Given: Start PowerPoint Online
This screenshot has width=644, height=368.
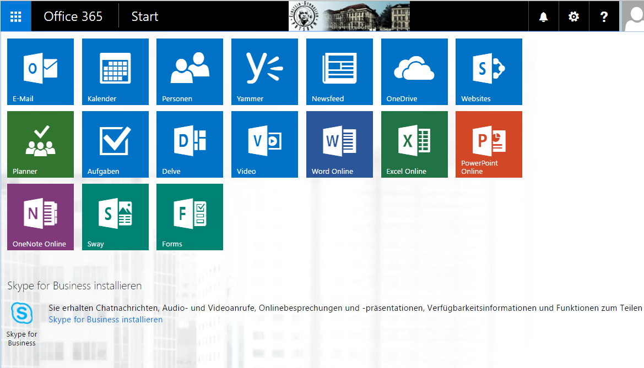Looking at the screenshot, I should pyautogui.click(x=489, y=144).
